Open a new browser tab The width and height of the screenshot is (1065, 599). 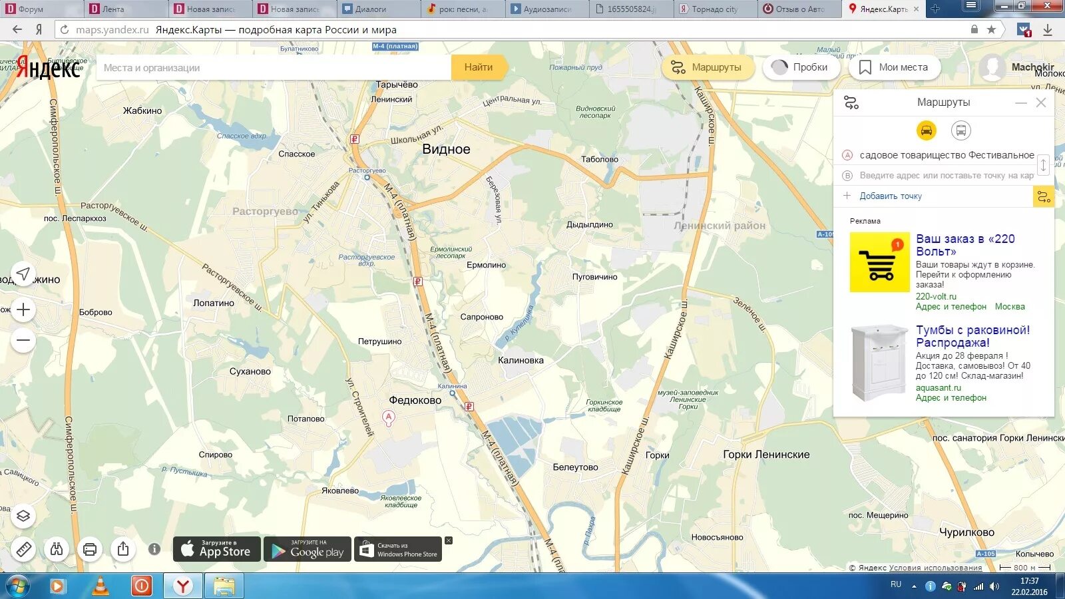935,9
